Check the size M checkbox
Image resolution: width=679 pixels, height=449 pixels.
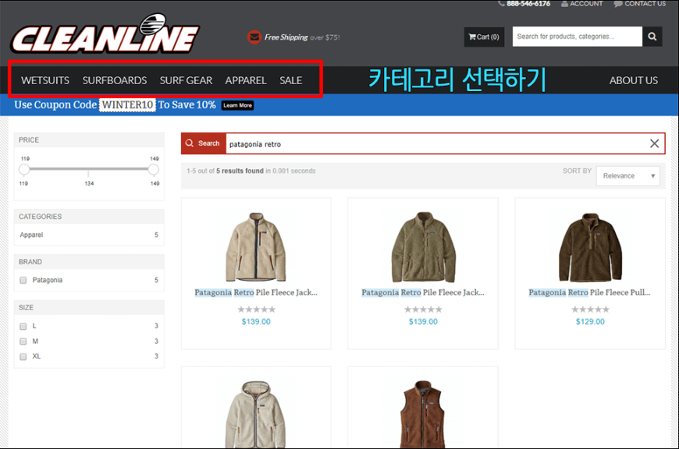(x=23, y=341)
